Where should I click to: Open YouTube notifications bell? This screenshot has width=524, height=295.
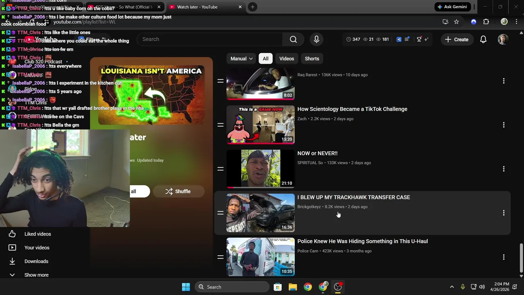point(483,39)
